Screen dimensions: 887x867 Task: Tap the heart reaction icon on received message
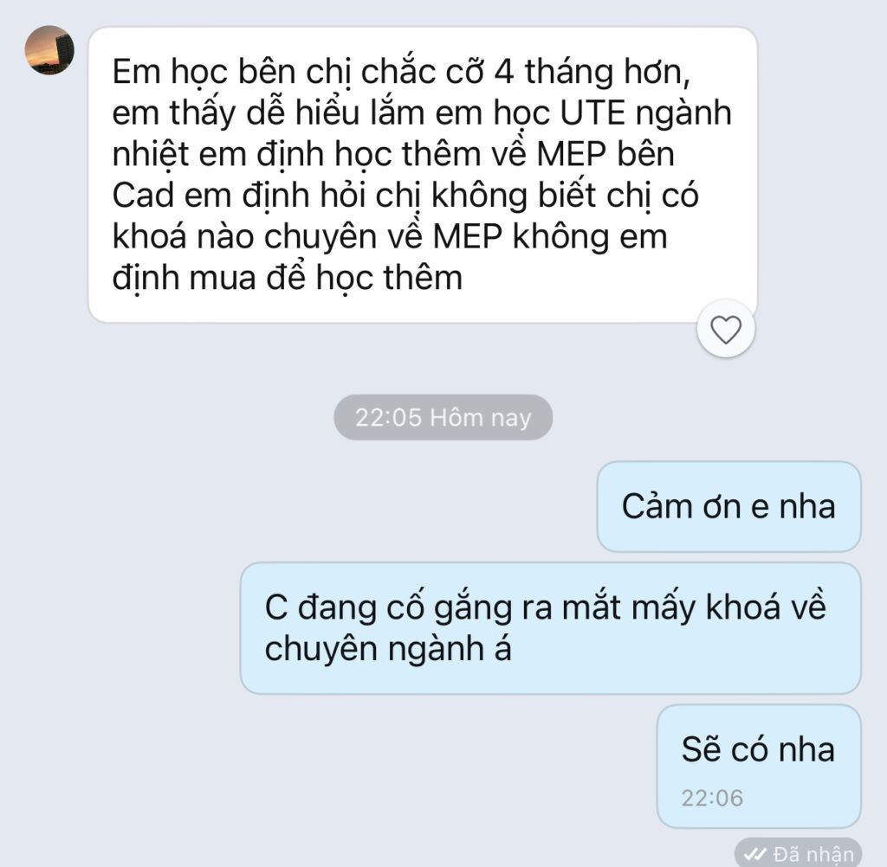click(x=726, y=329)
